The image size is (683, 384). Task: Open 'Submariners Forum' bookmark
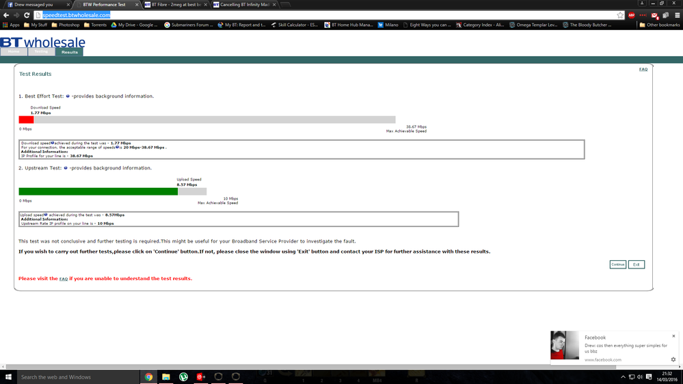[x=188, y=25]
